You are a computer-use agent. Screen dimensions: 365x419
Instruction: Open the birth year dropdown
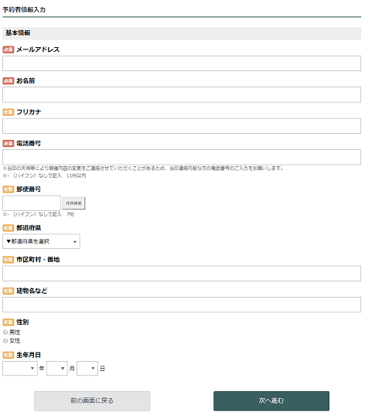pyautogui.click(x=20, y=368)
